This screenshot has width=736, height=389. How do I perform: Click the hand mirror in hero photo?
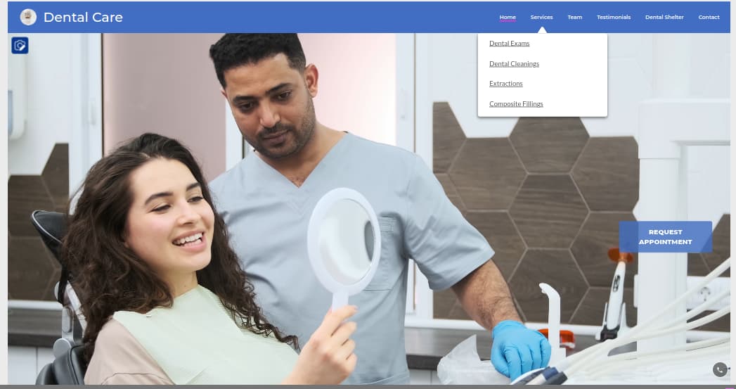(344, 239)
